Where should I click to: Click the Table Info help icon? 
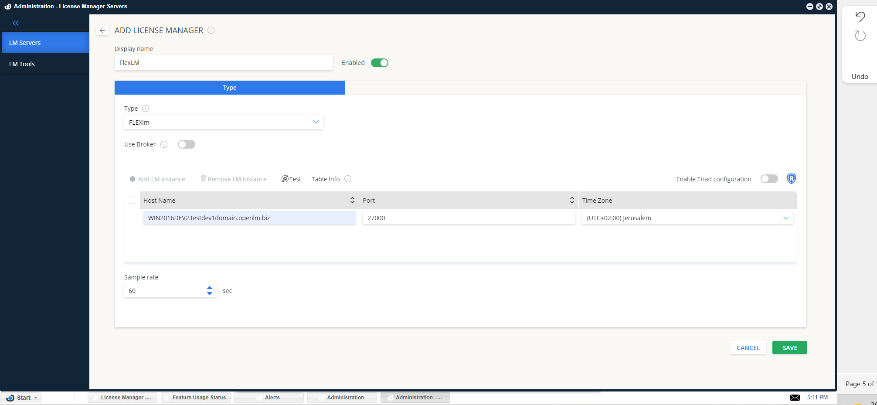click(x=347, y=179)
